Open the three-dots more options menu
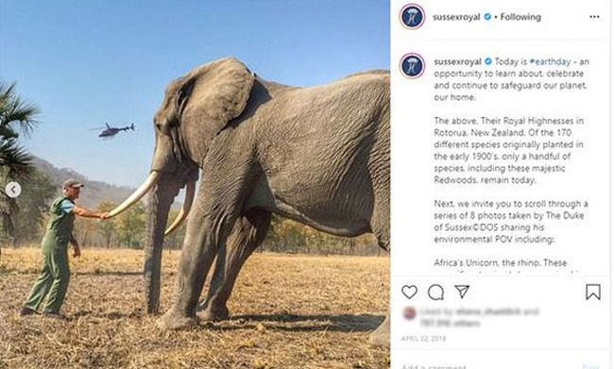Screen dimensions: 614x369 594,17
